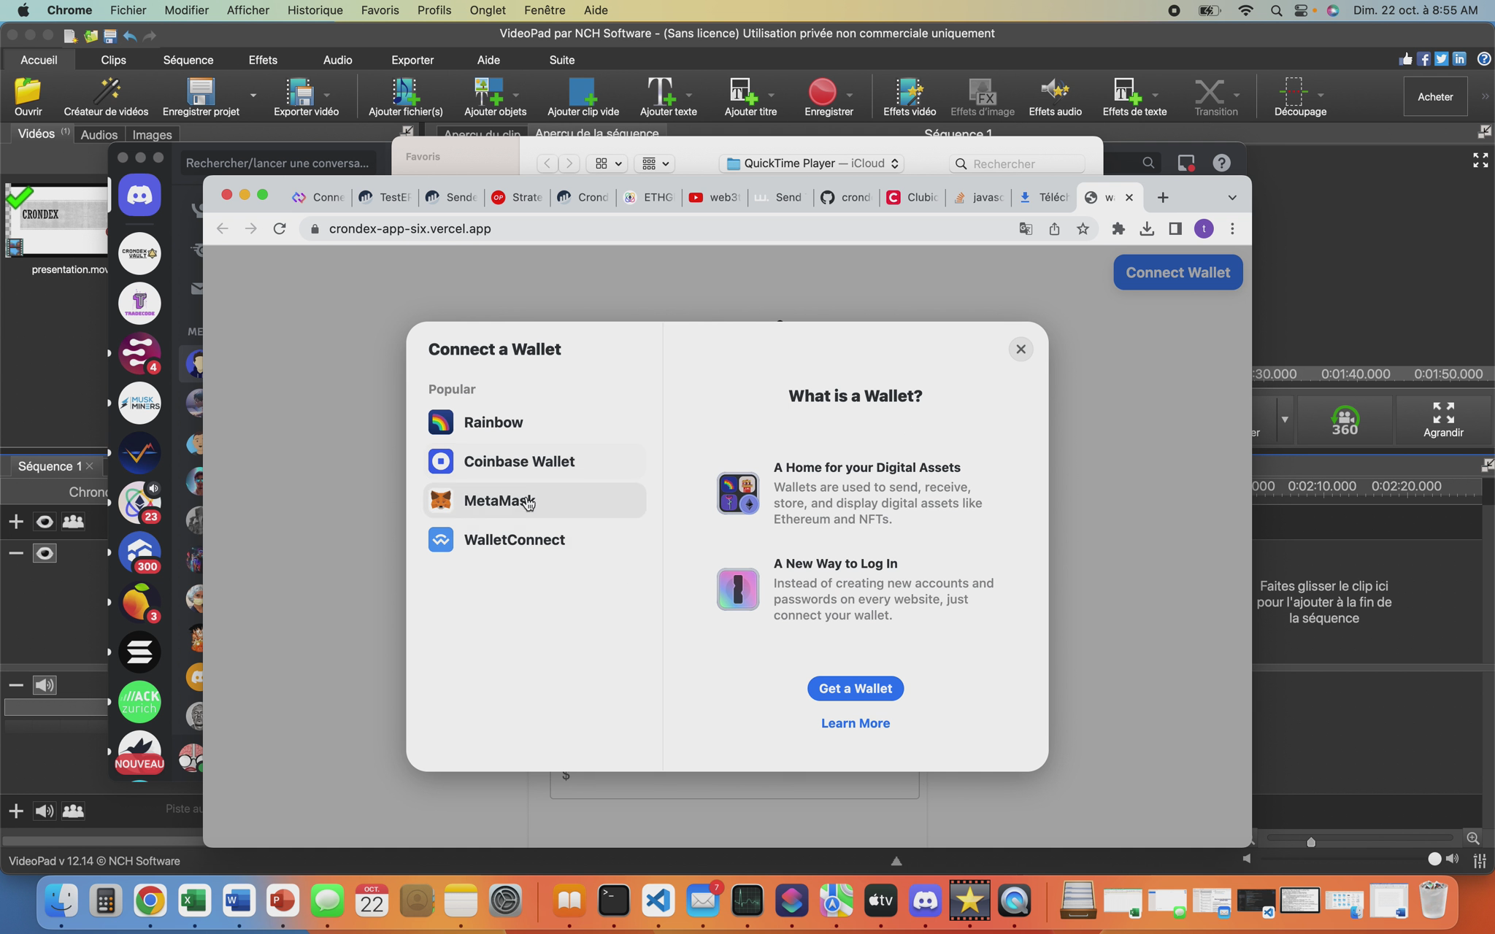Open Tradecode server in Discord sidebar
Screen dimensions: 1495x934
pyautogui.click(x=139, y=304)
